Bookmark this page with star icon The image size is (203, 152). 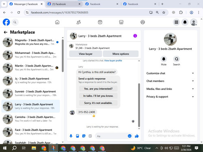point(164,13)
